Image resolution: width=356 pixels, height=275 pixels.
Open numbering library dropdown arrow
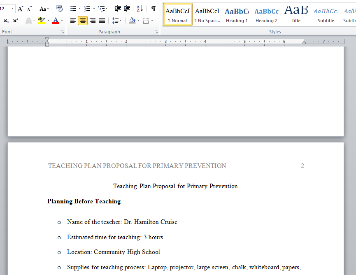pos(94,9)
